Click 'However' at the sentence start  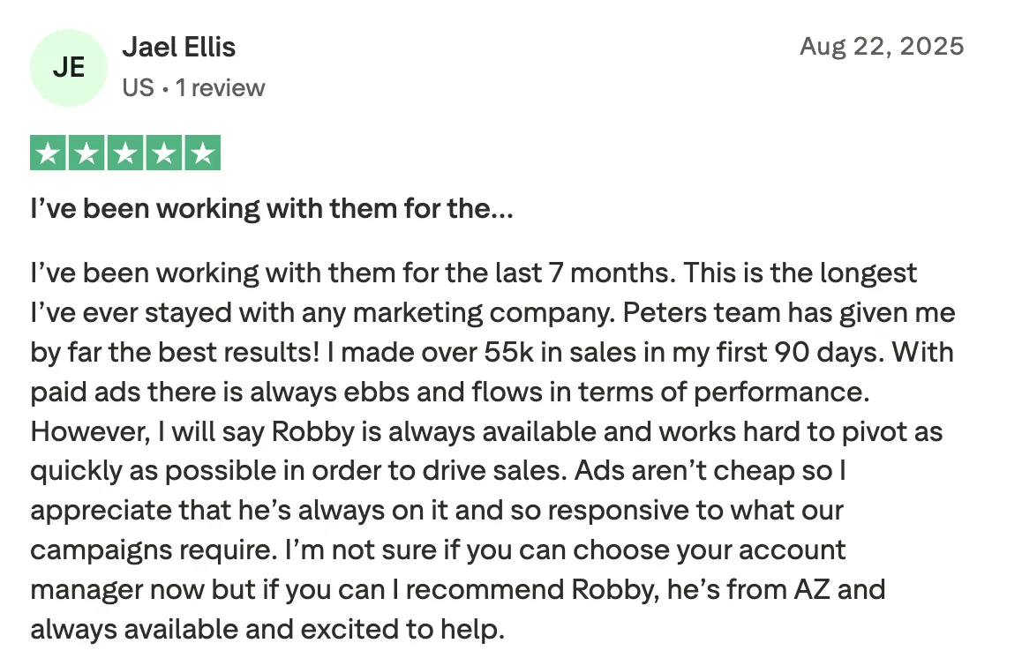click(x=87, y=431)
